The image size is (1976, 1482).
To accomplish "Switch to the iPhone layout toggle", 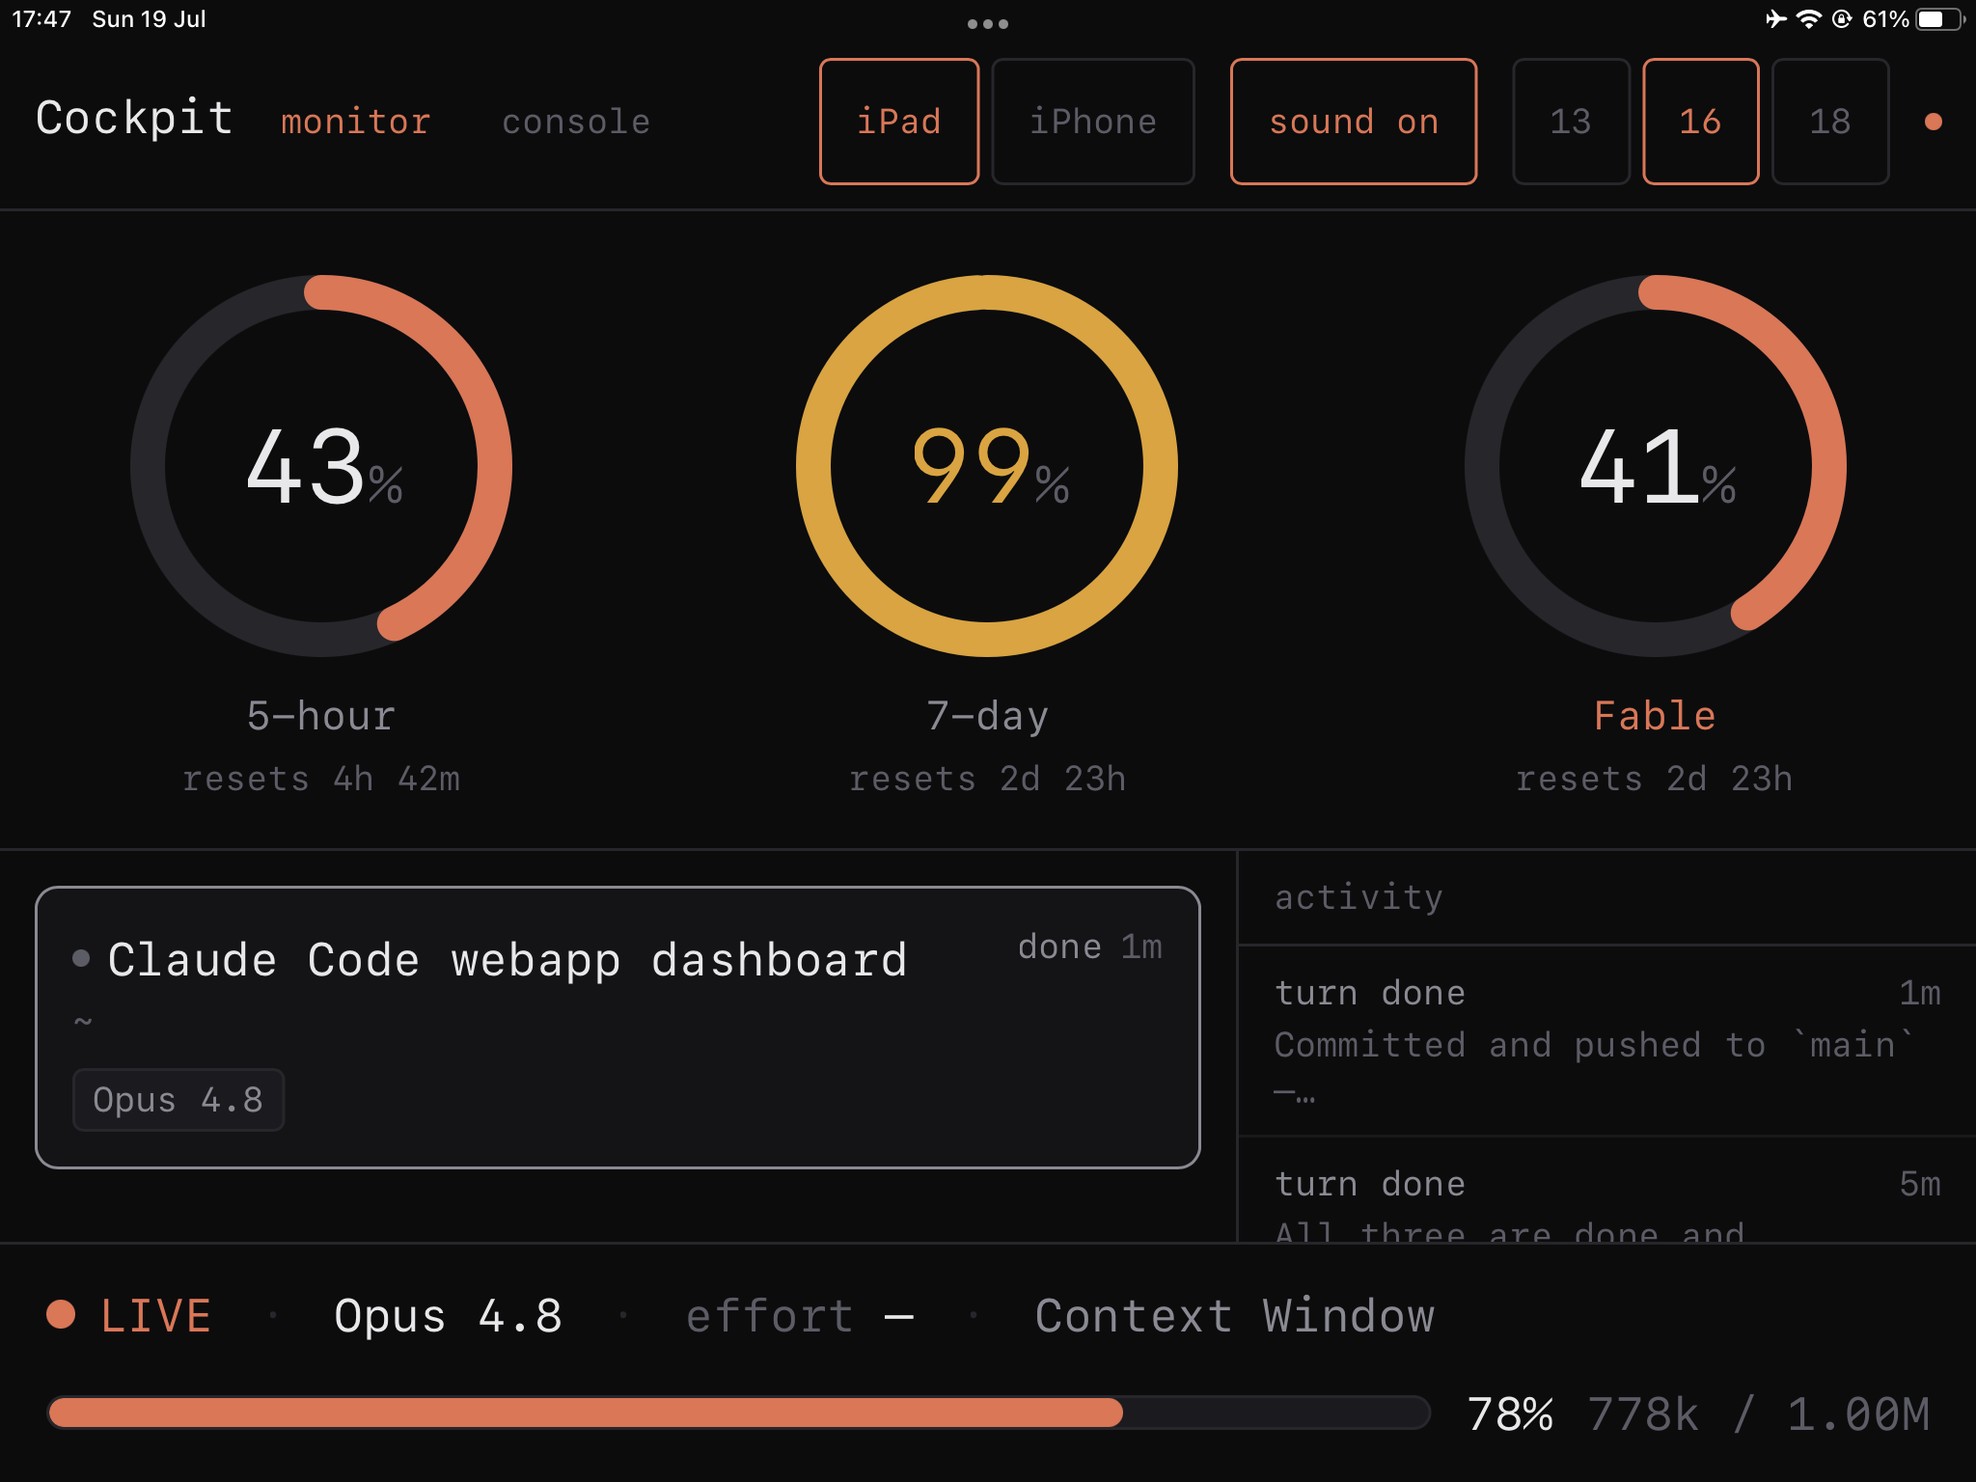I will 1093,122.
